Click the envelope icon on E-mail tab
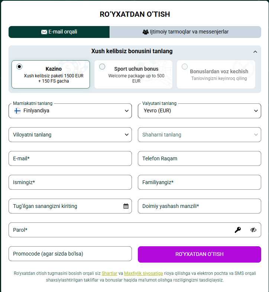Image resolution: width=269 pixels, height=292 pixels. point(44,32)
